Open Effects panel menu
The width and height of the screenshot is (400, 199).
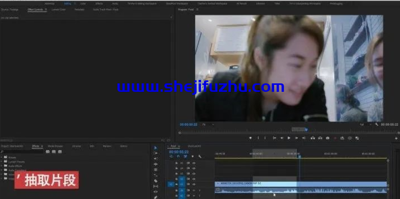point(42,146)
